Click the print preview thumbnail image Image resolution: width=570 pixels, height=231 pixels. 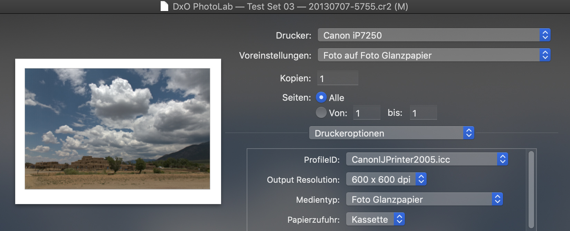[117, 129]
